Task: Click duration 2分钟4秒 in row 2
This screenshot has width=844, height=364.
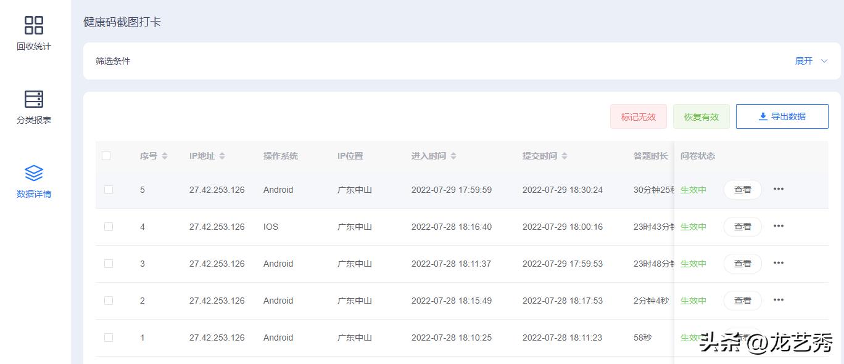Action: tap(651, 301)
